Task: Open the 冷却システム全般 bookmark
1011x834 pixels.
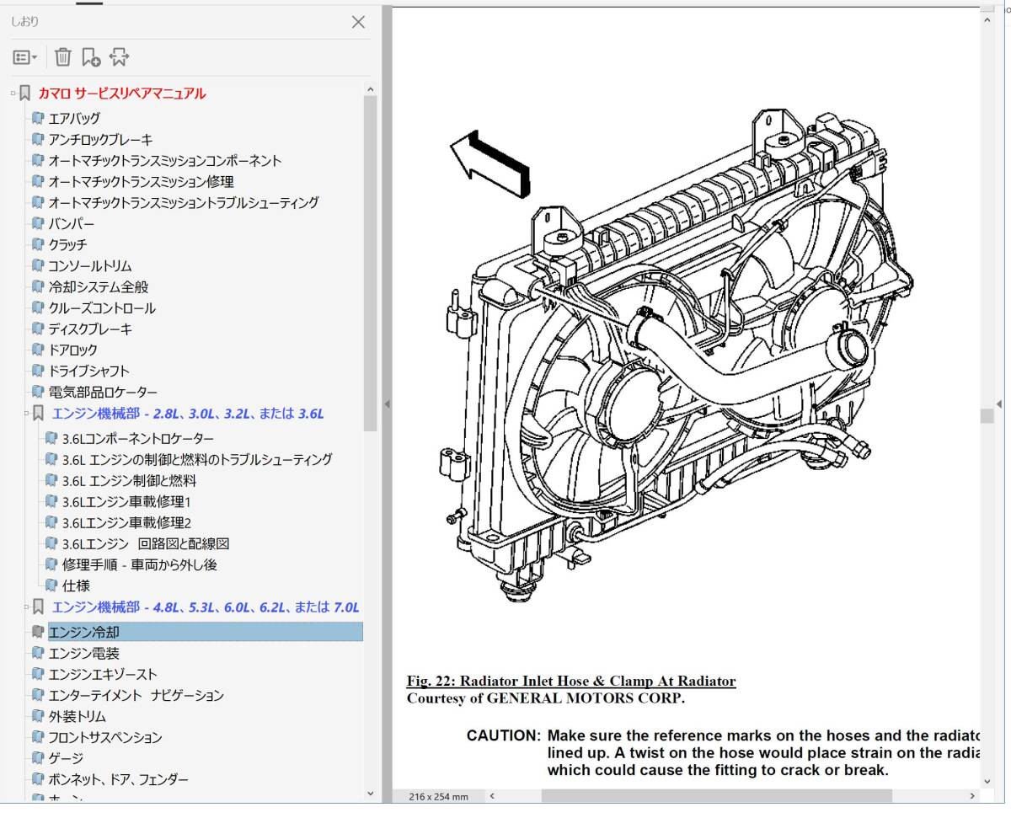Action: (x=98, y=287)
